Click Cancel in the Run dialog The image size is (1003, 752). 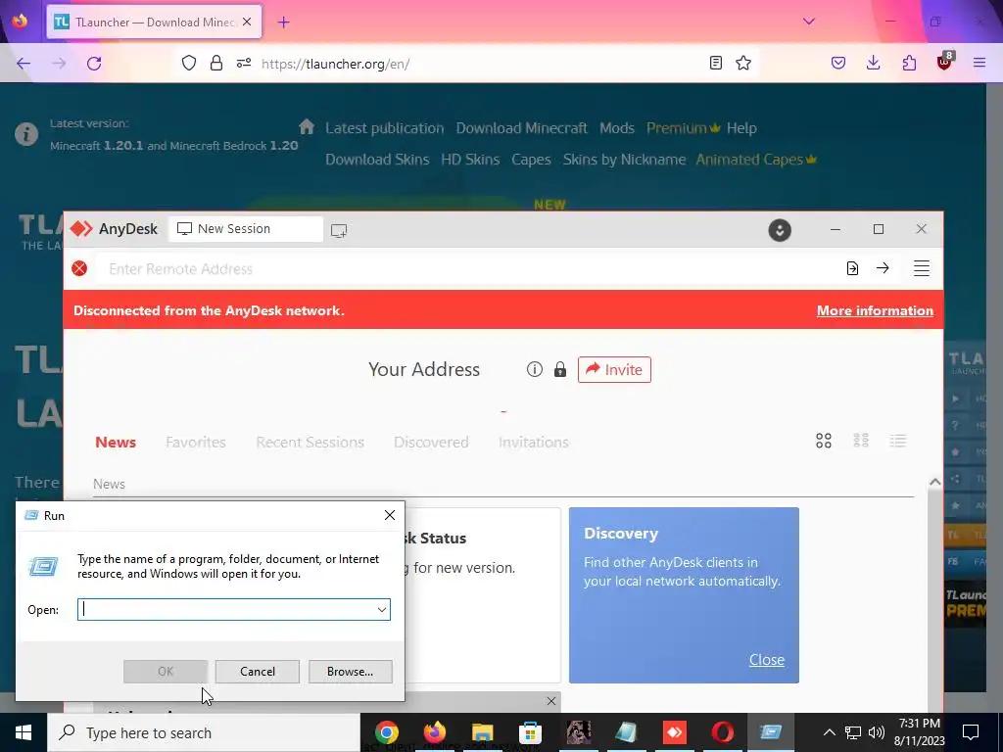258,672
